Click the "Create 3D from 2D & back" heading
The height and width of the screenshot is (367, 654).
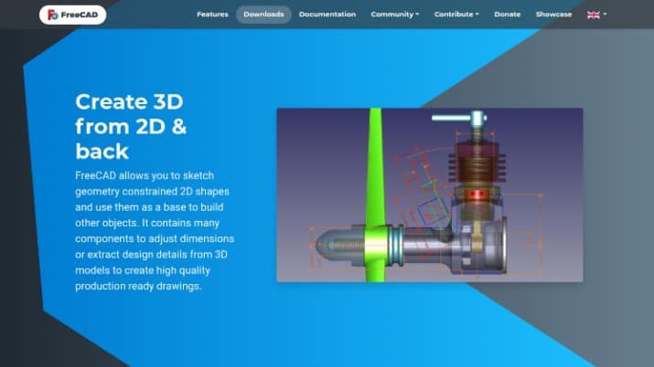point(131,126)
